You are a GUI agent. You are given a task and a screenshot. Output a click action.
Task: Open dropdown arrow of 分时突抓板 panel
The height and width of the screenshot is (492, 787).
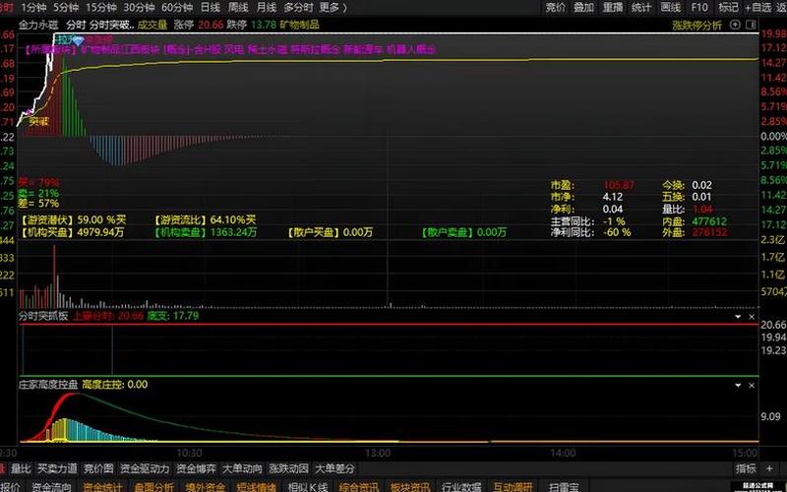(738, 317)
